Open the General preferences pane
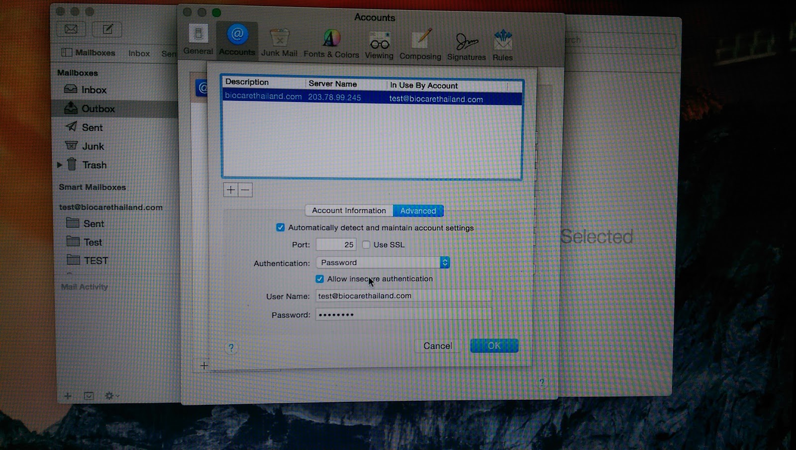 click(x=198, y=40)
